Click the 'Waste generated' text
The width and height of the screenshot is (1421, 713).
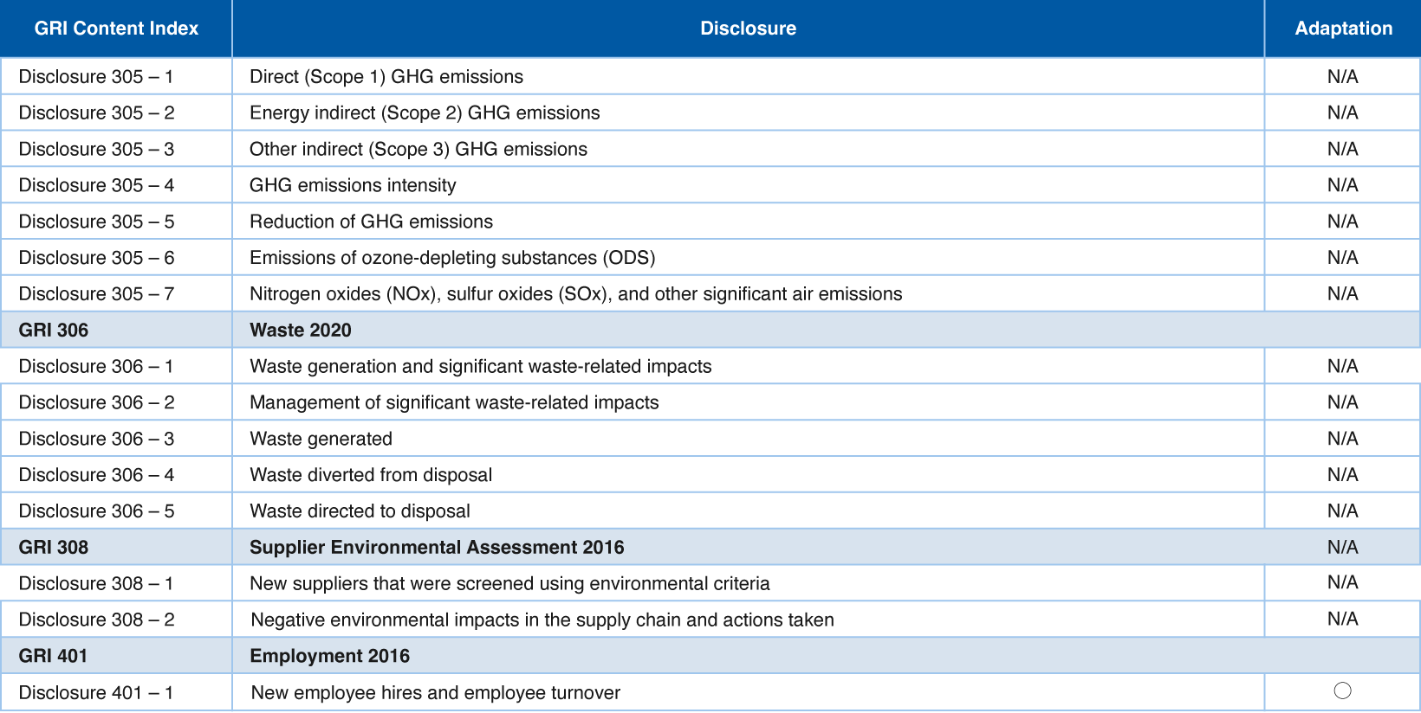pos(321,439)
